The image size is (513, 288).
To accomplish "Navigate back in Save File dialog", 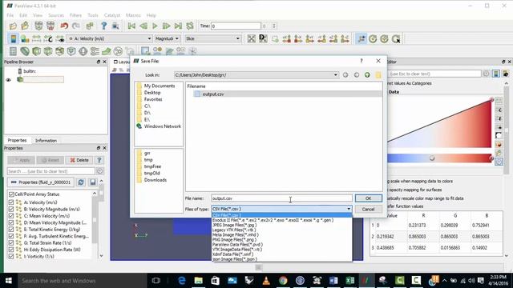I will pyautogui.click(x=345, y=75).
